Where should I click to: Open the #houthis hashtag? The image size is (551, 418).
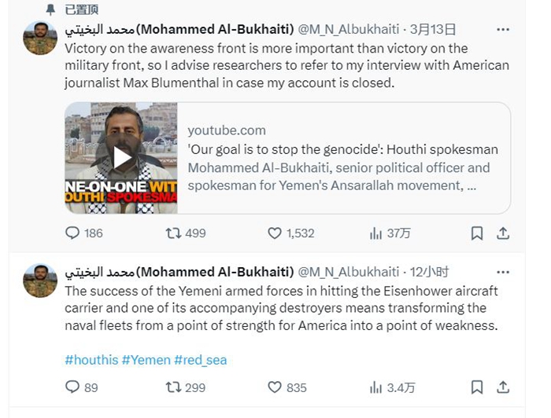(91, 360)
